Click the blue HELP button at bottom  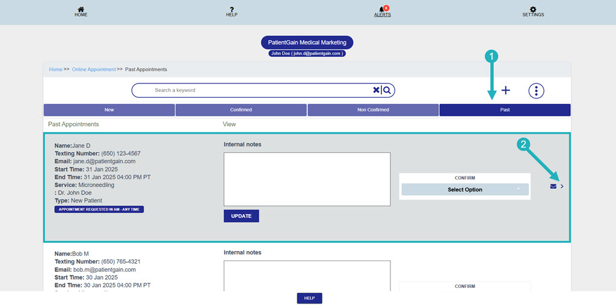(x=309, y=298)
